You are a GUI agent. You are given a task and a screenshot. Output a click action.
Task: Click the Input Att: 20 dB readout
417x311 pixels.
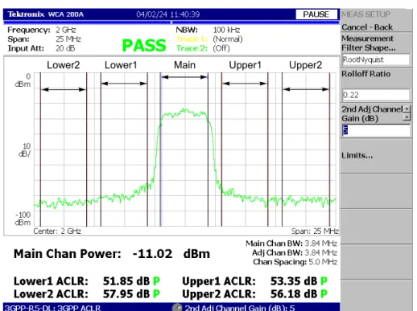[41, 48]
